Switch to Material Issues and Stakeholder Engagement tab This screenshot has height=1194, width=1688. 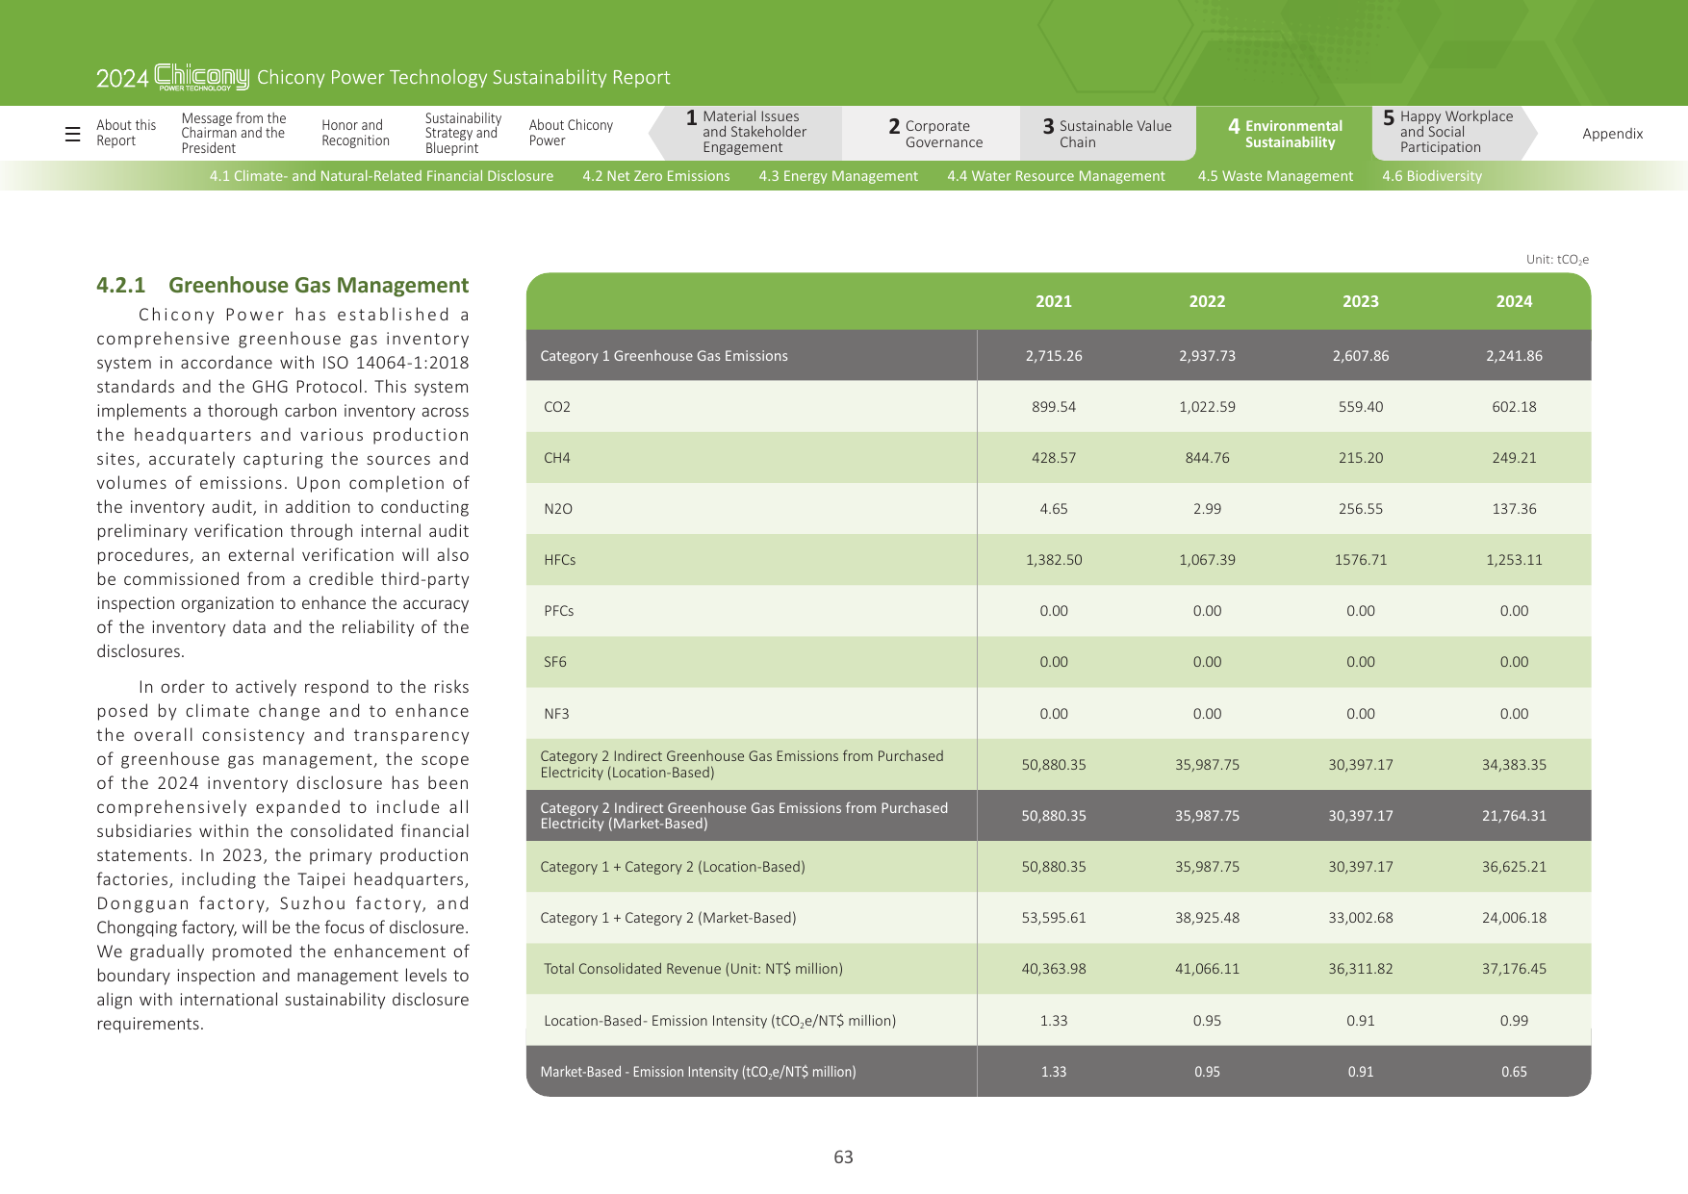pyautogui.click(x=747, y=132)
